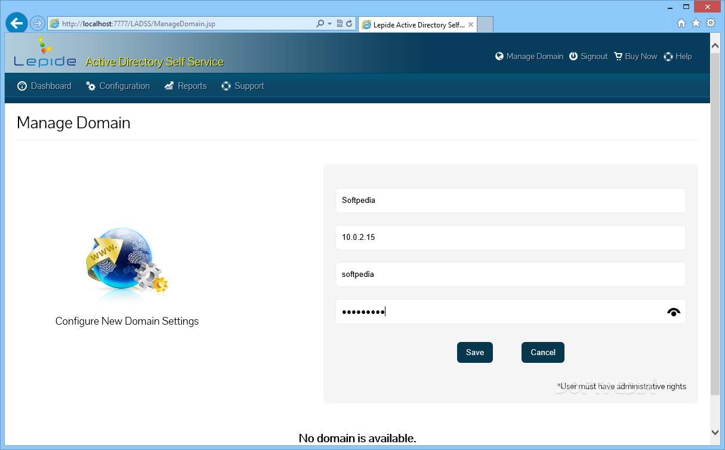Open the Reports menu
This screenshot has width=725, height=450.
pos(192,86)
